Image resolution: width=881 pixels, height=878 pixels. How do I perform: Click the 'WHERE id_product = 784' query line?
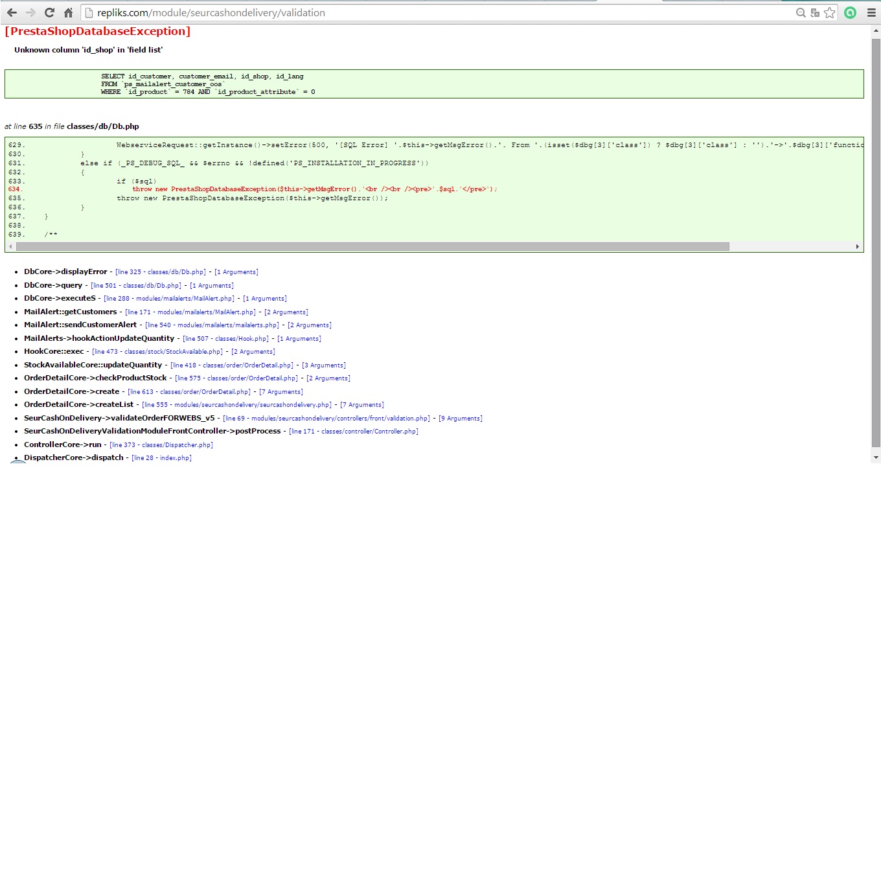click(208, 92)
